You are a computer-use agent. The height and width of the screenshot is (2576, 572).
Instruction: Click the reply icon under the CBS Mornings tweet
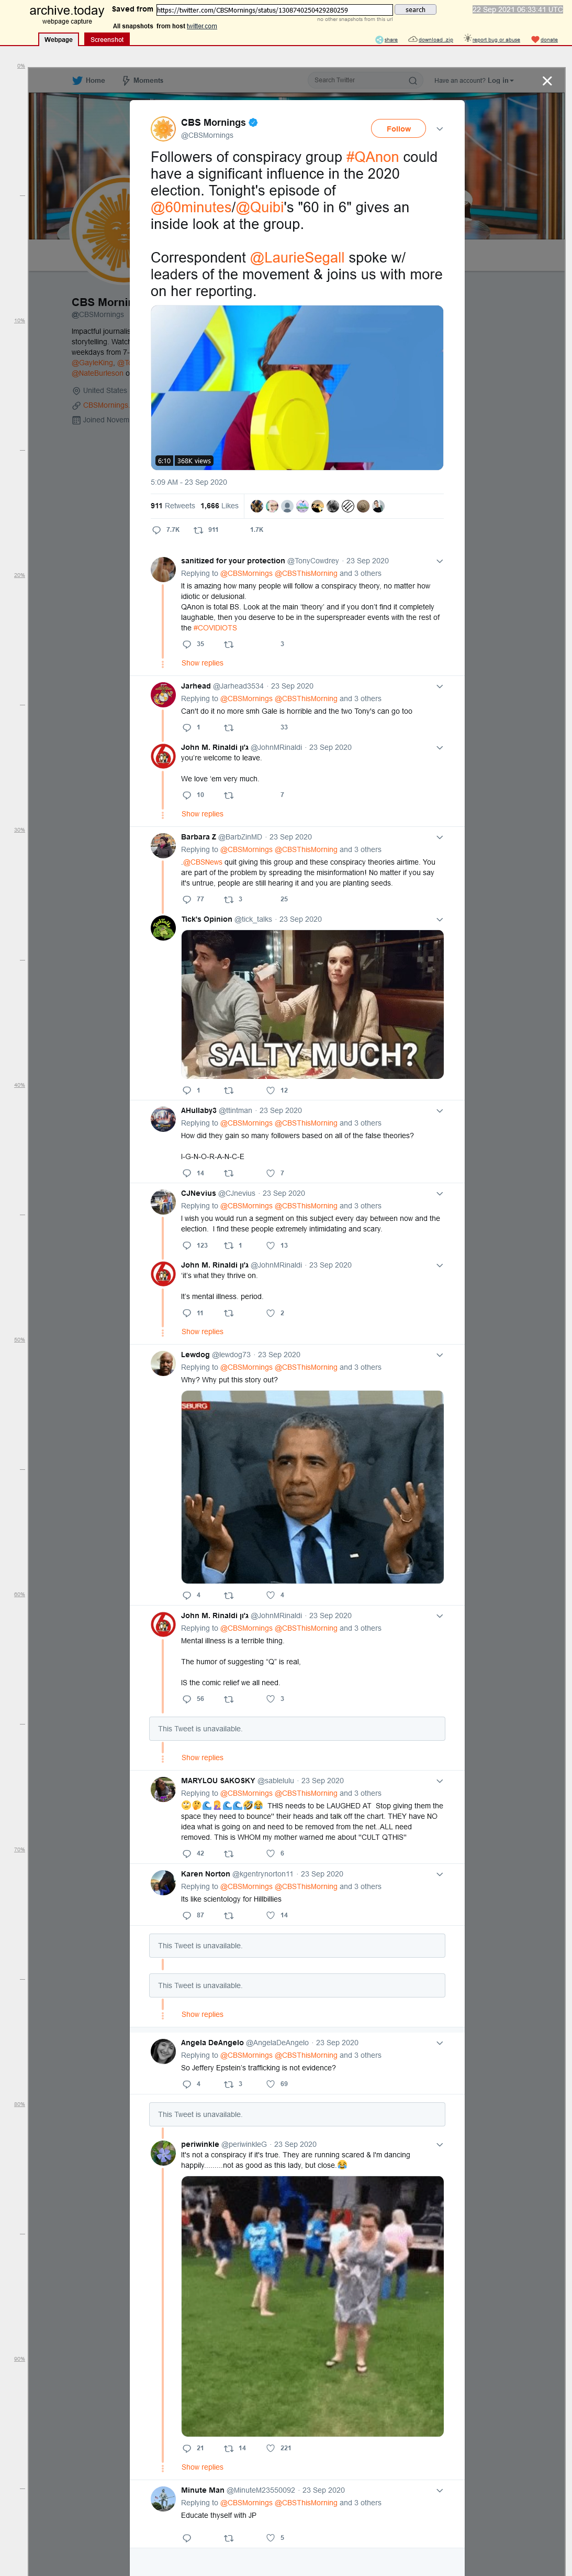[156, 530]
